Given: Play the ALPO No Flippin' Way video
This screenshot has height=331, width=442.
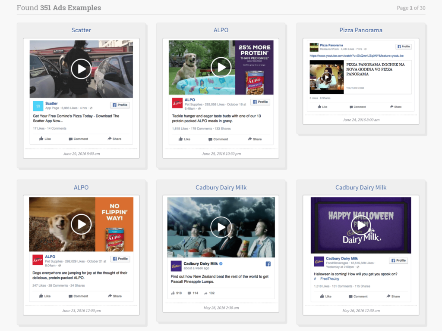Looking at the screenshot, I should (x=81, y=224).
